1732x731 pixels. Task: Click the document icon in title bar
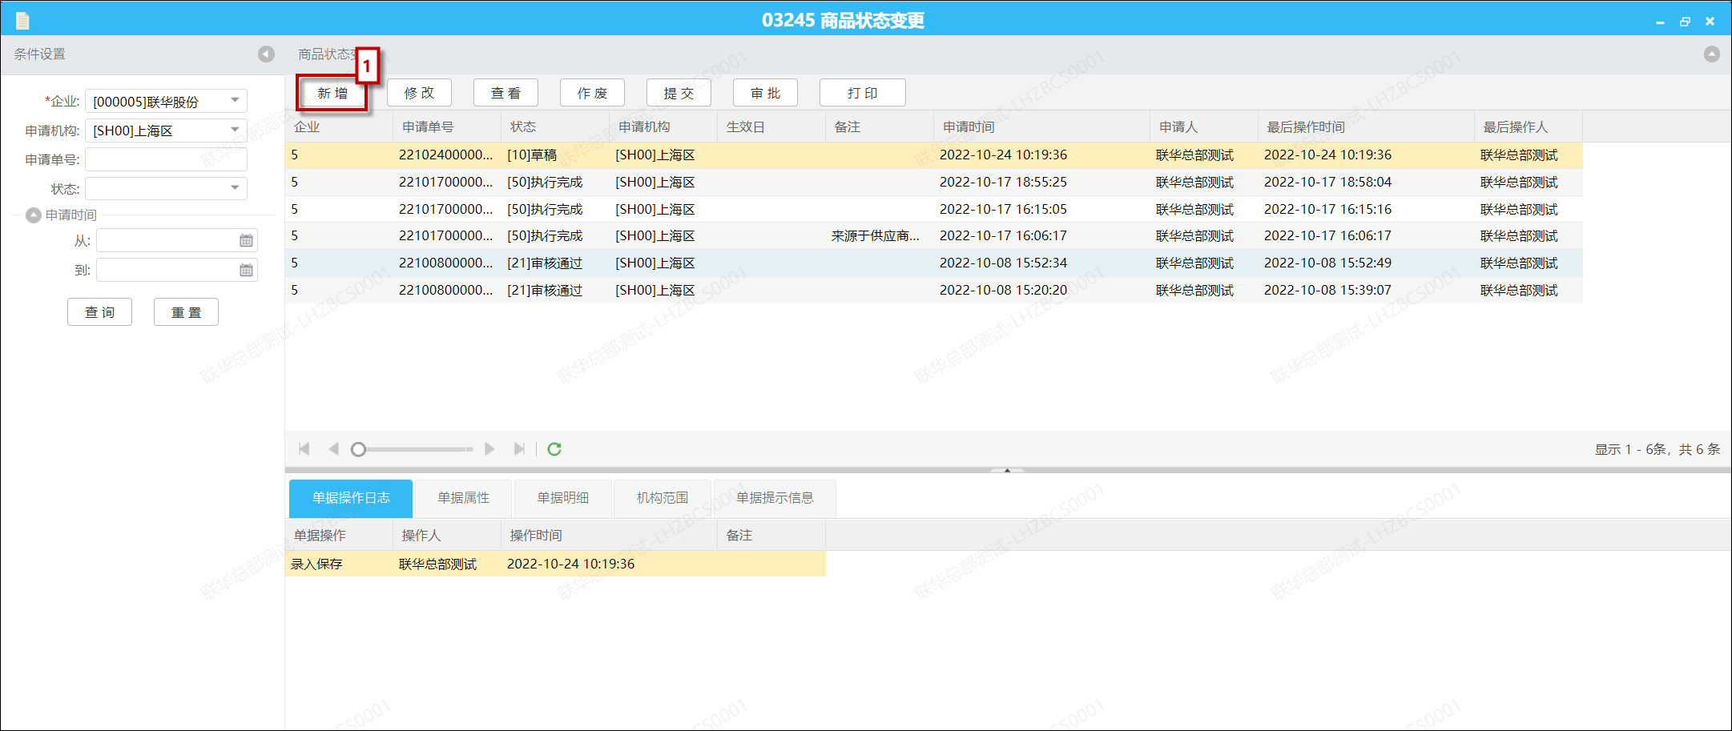point(22,20)
